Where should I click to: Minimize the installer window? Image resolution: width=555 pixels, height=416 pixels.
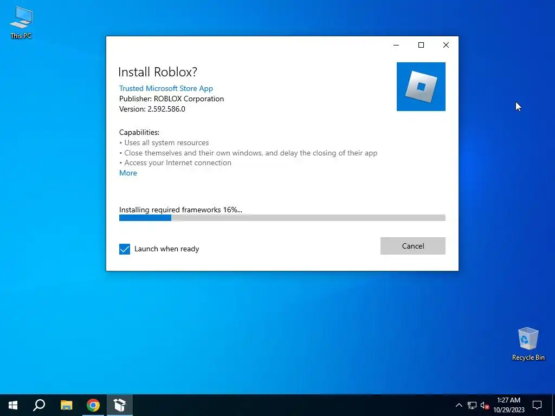[396, 45]
